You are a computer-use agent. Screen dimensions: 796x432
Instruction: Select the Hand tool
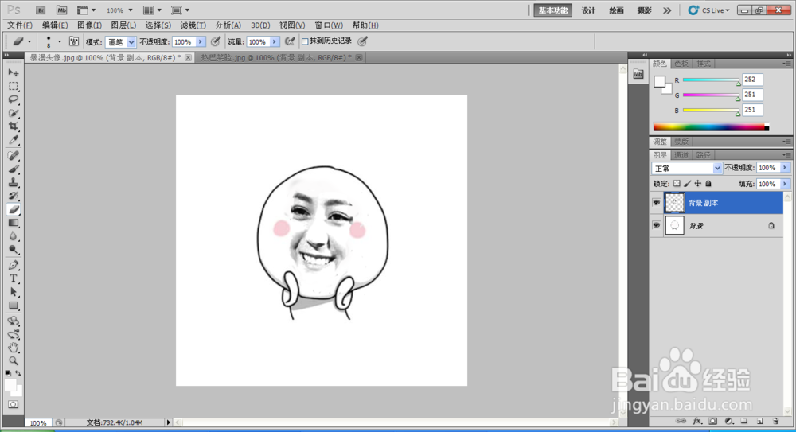[14, 348]
